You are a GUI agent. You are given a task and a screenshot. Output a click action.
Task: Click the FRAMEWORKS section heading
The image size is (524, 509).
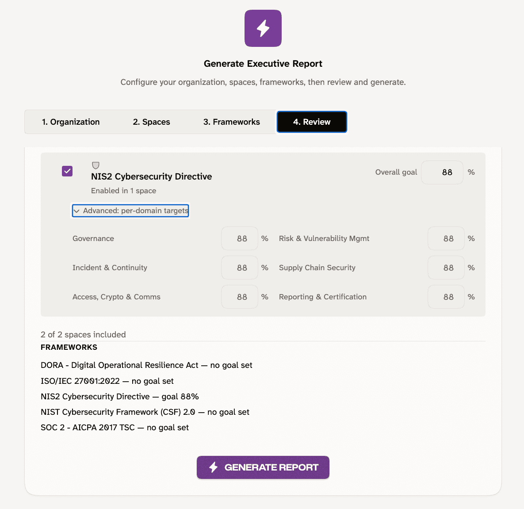69,347
